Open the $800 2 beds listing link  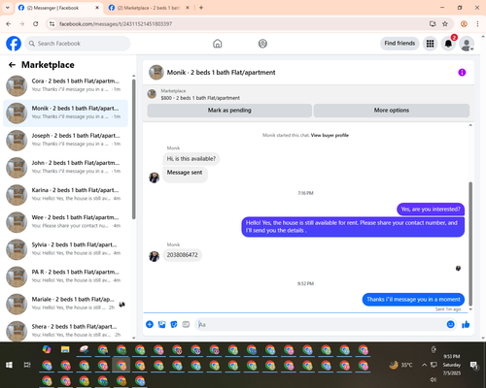[x=200, y=98]
